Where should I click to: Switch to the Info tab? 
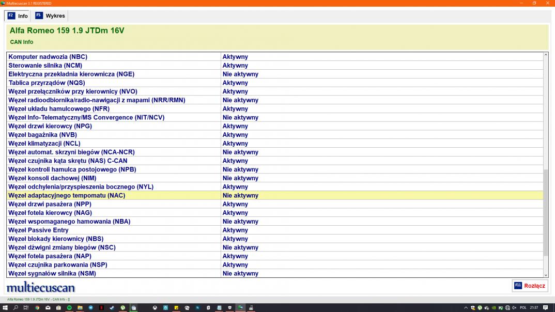coord(18,15)
